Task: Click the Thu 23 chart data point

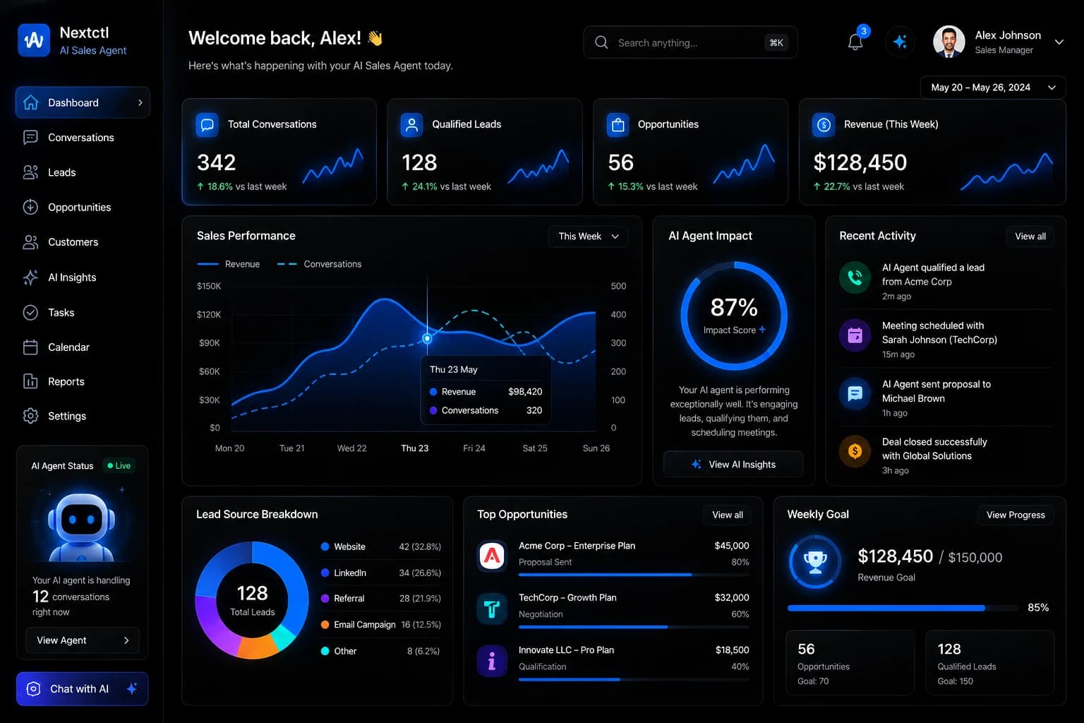Action: tap(427, 338)
